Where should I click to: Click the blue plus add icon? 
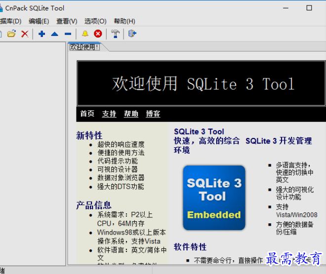coord(42,34)
